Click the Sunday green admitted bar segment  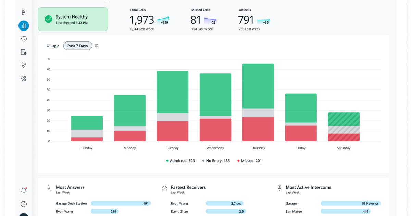click(87, 123)
